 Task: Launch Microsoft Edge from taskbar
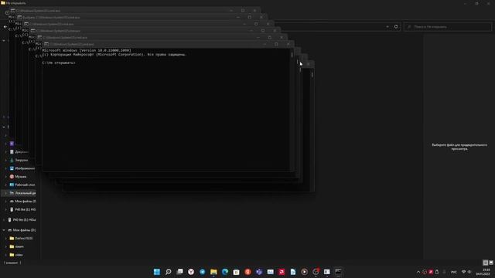point(225,272)
